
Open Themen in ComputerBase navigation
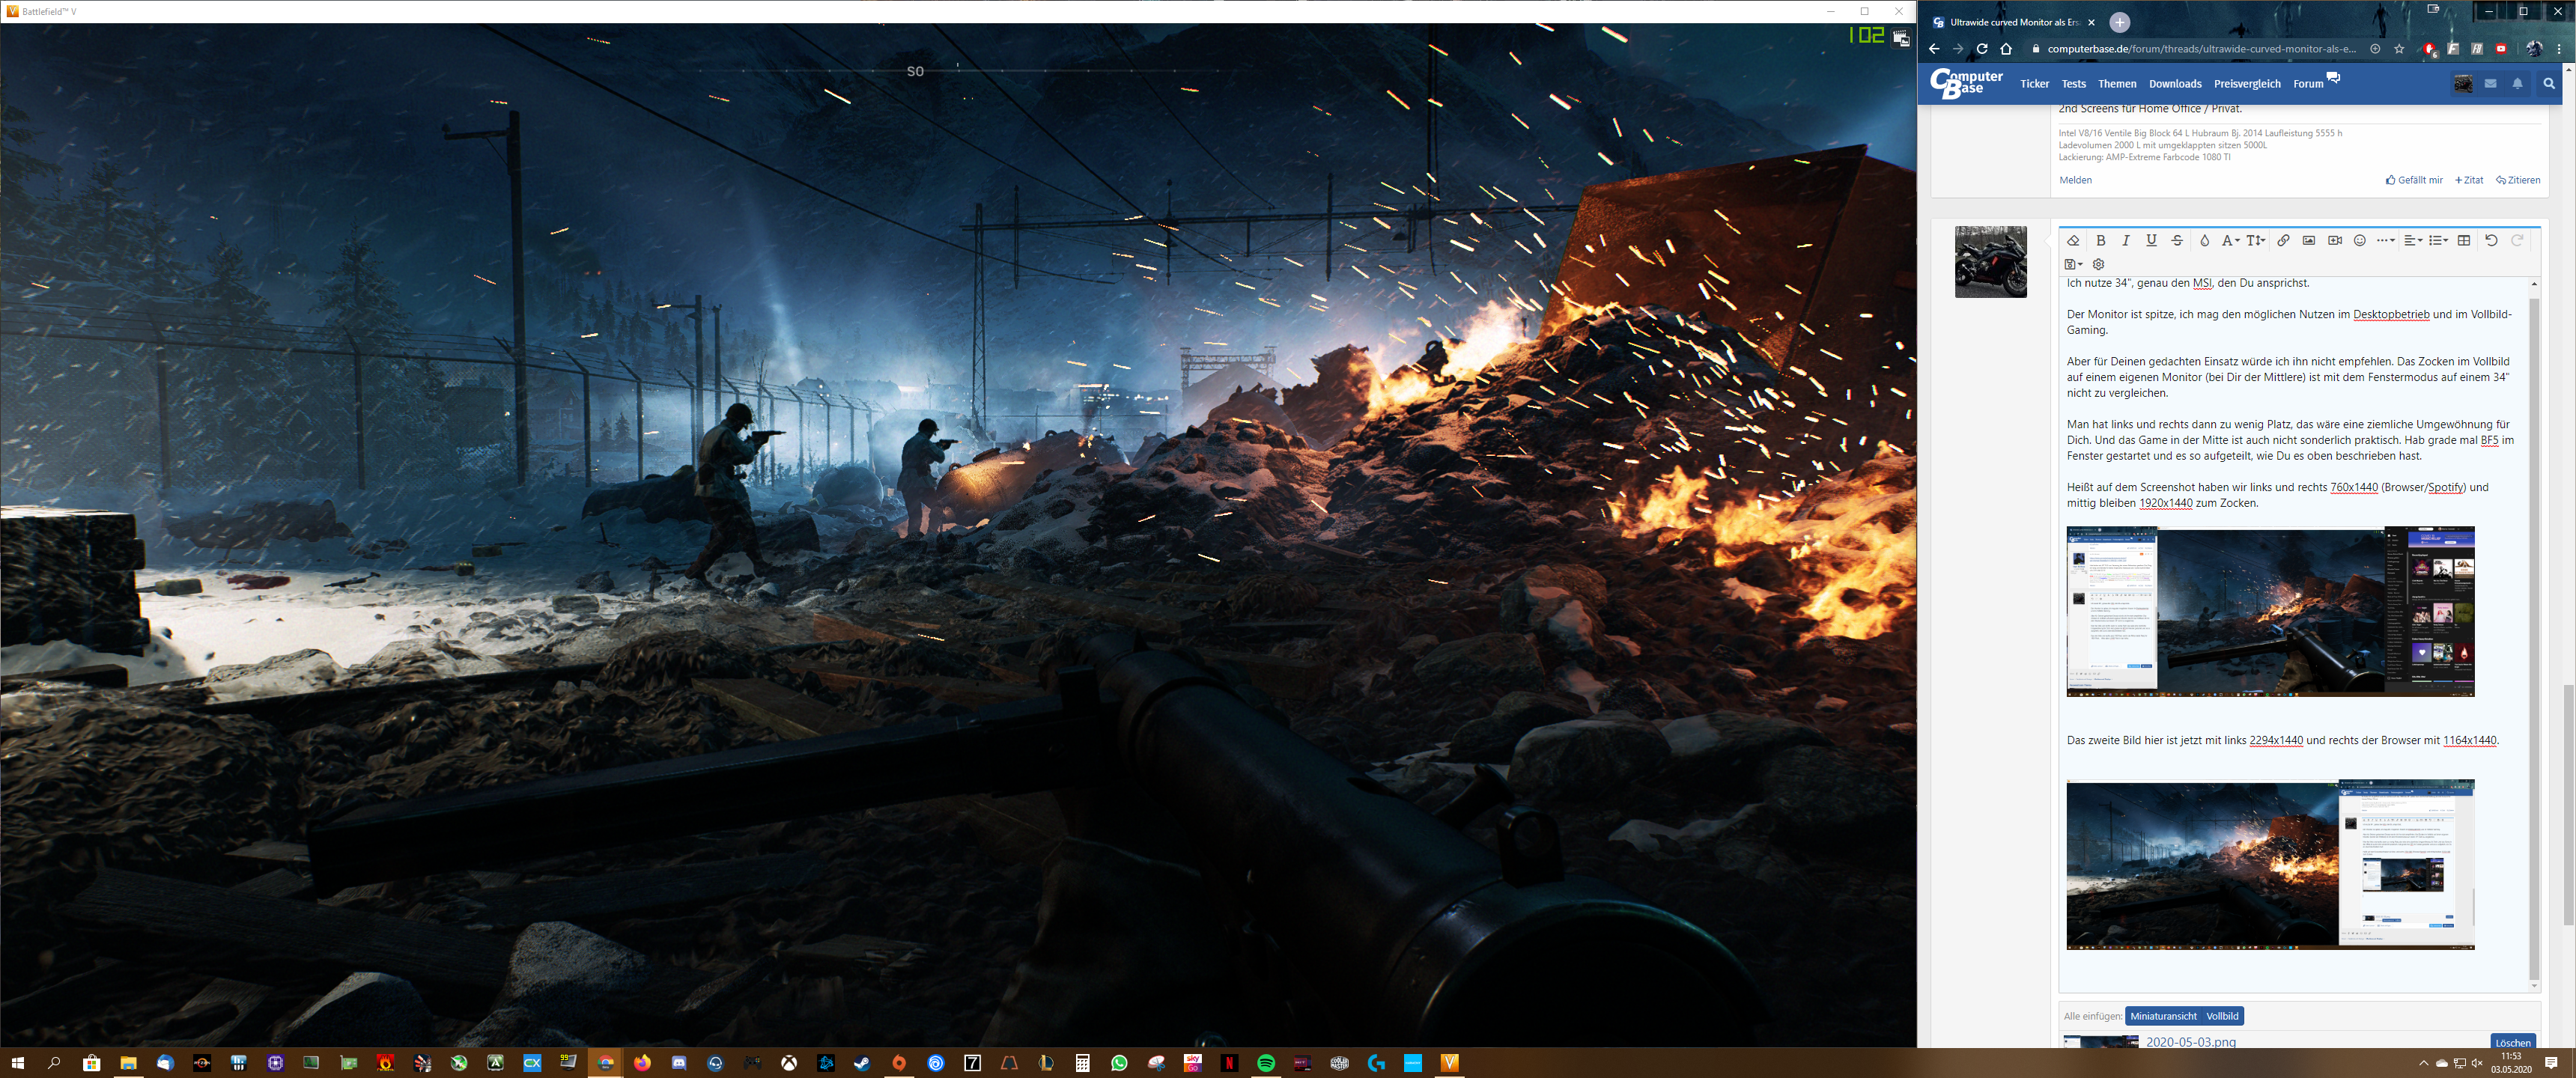coord(2117,84)
